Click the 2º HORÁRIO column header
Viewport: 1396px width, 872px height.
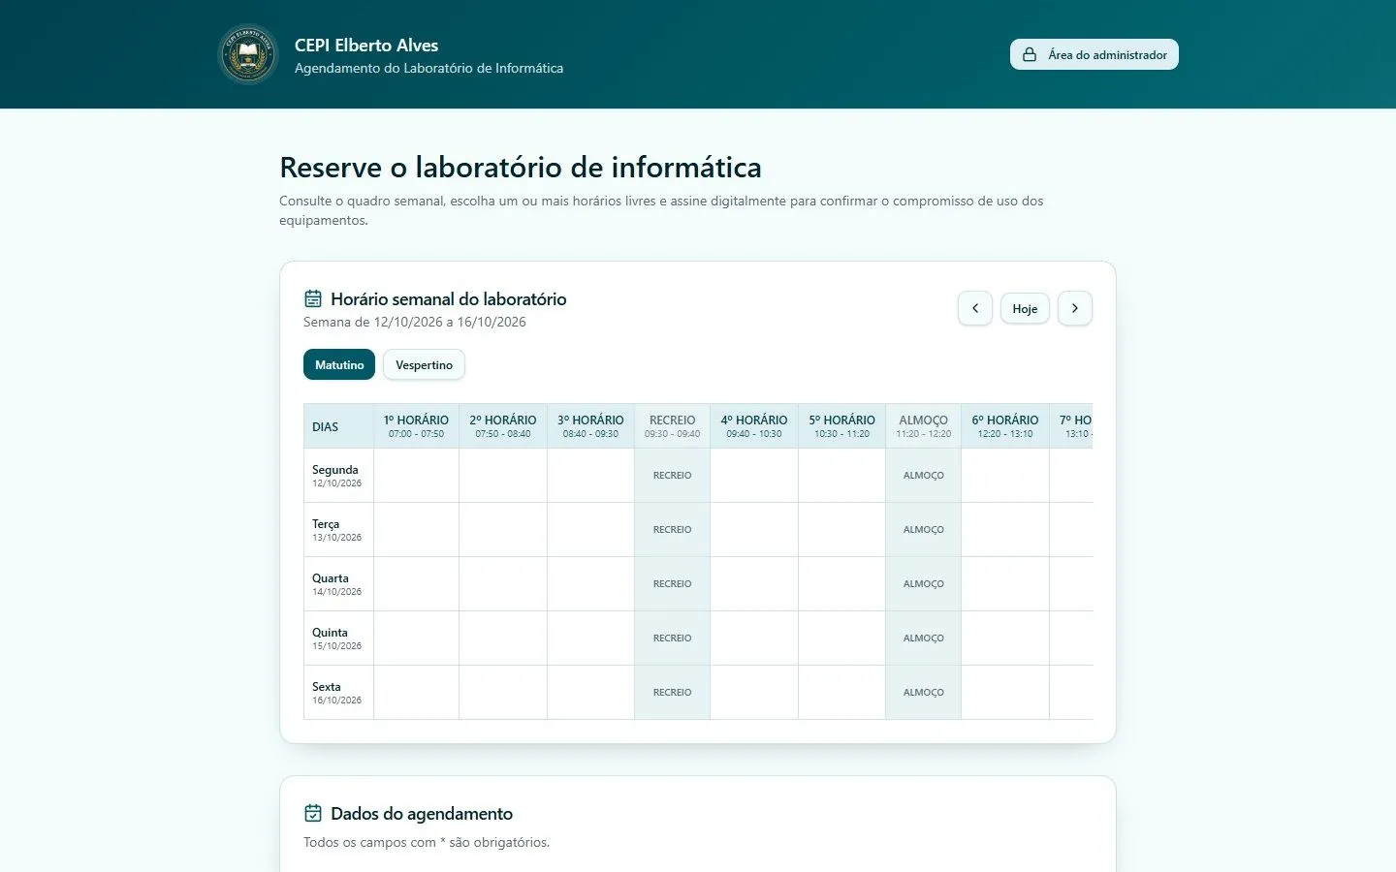(503, 426)
